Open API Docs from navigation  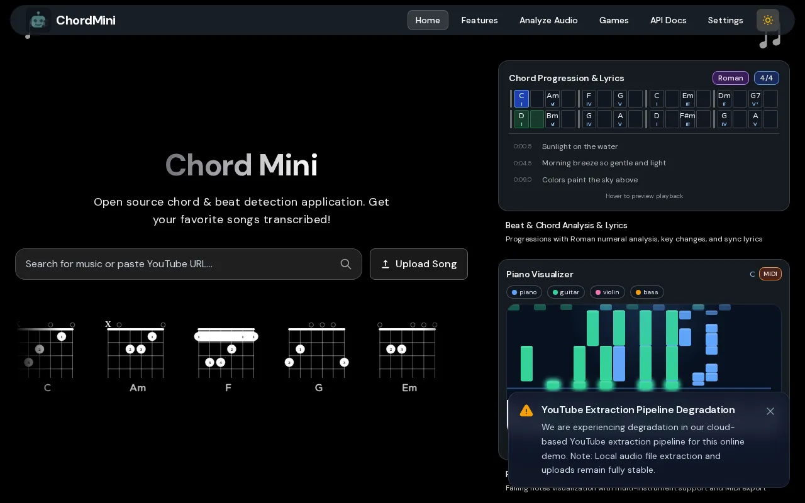click(668, 20)
